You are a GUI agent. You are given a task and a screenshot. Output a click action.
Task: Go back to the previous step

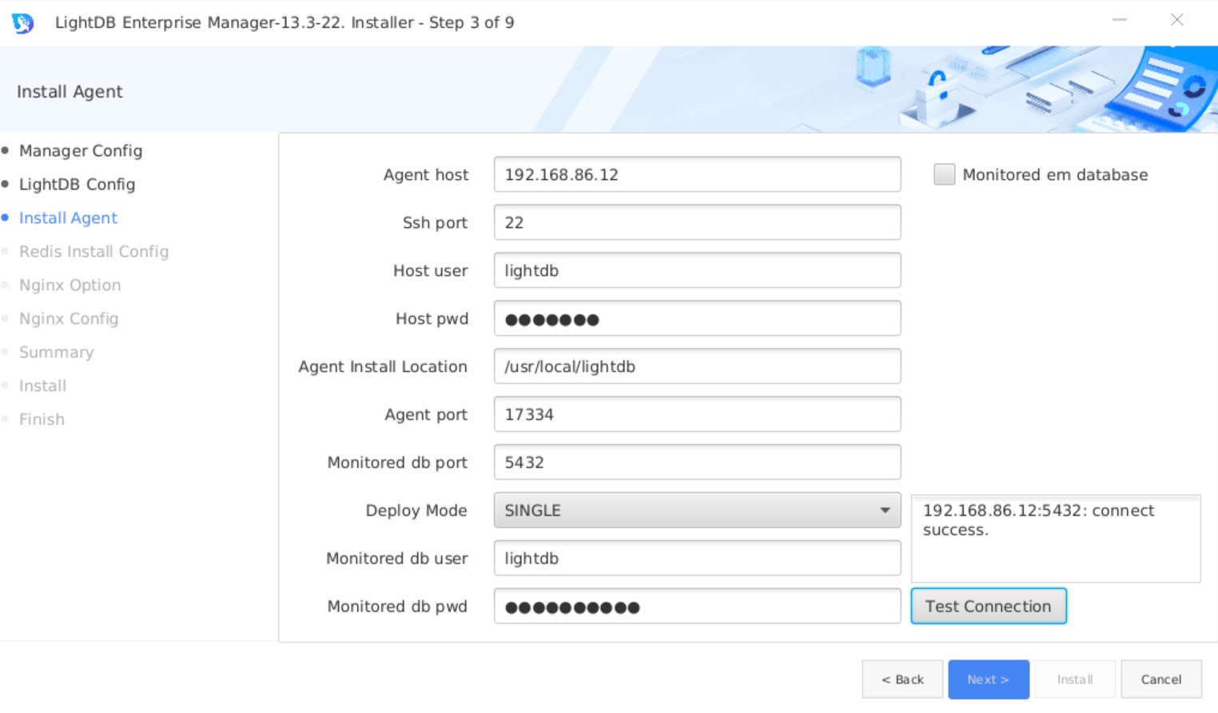pyautogui.click(x=902, y=679)
